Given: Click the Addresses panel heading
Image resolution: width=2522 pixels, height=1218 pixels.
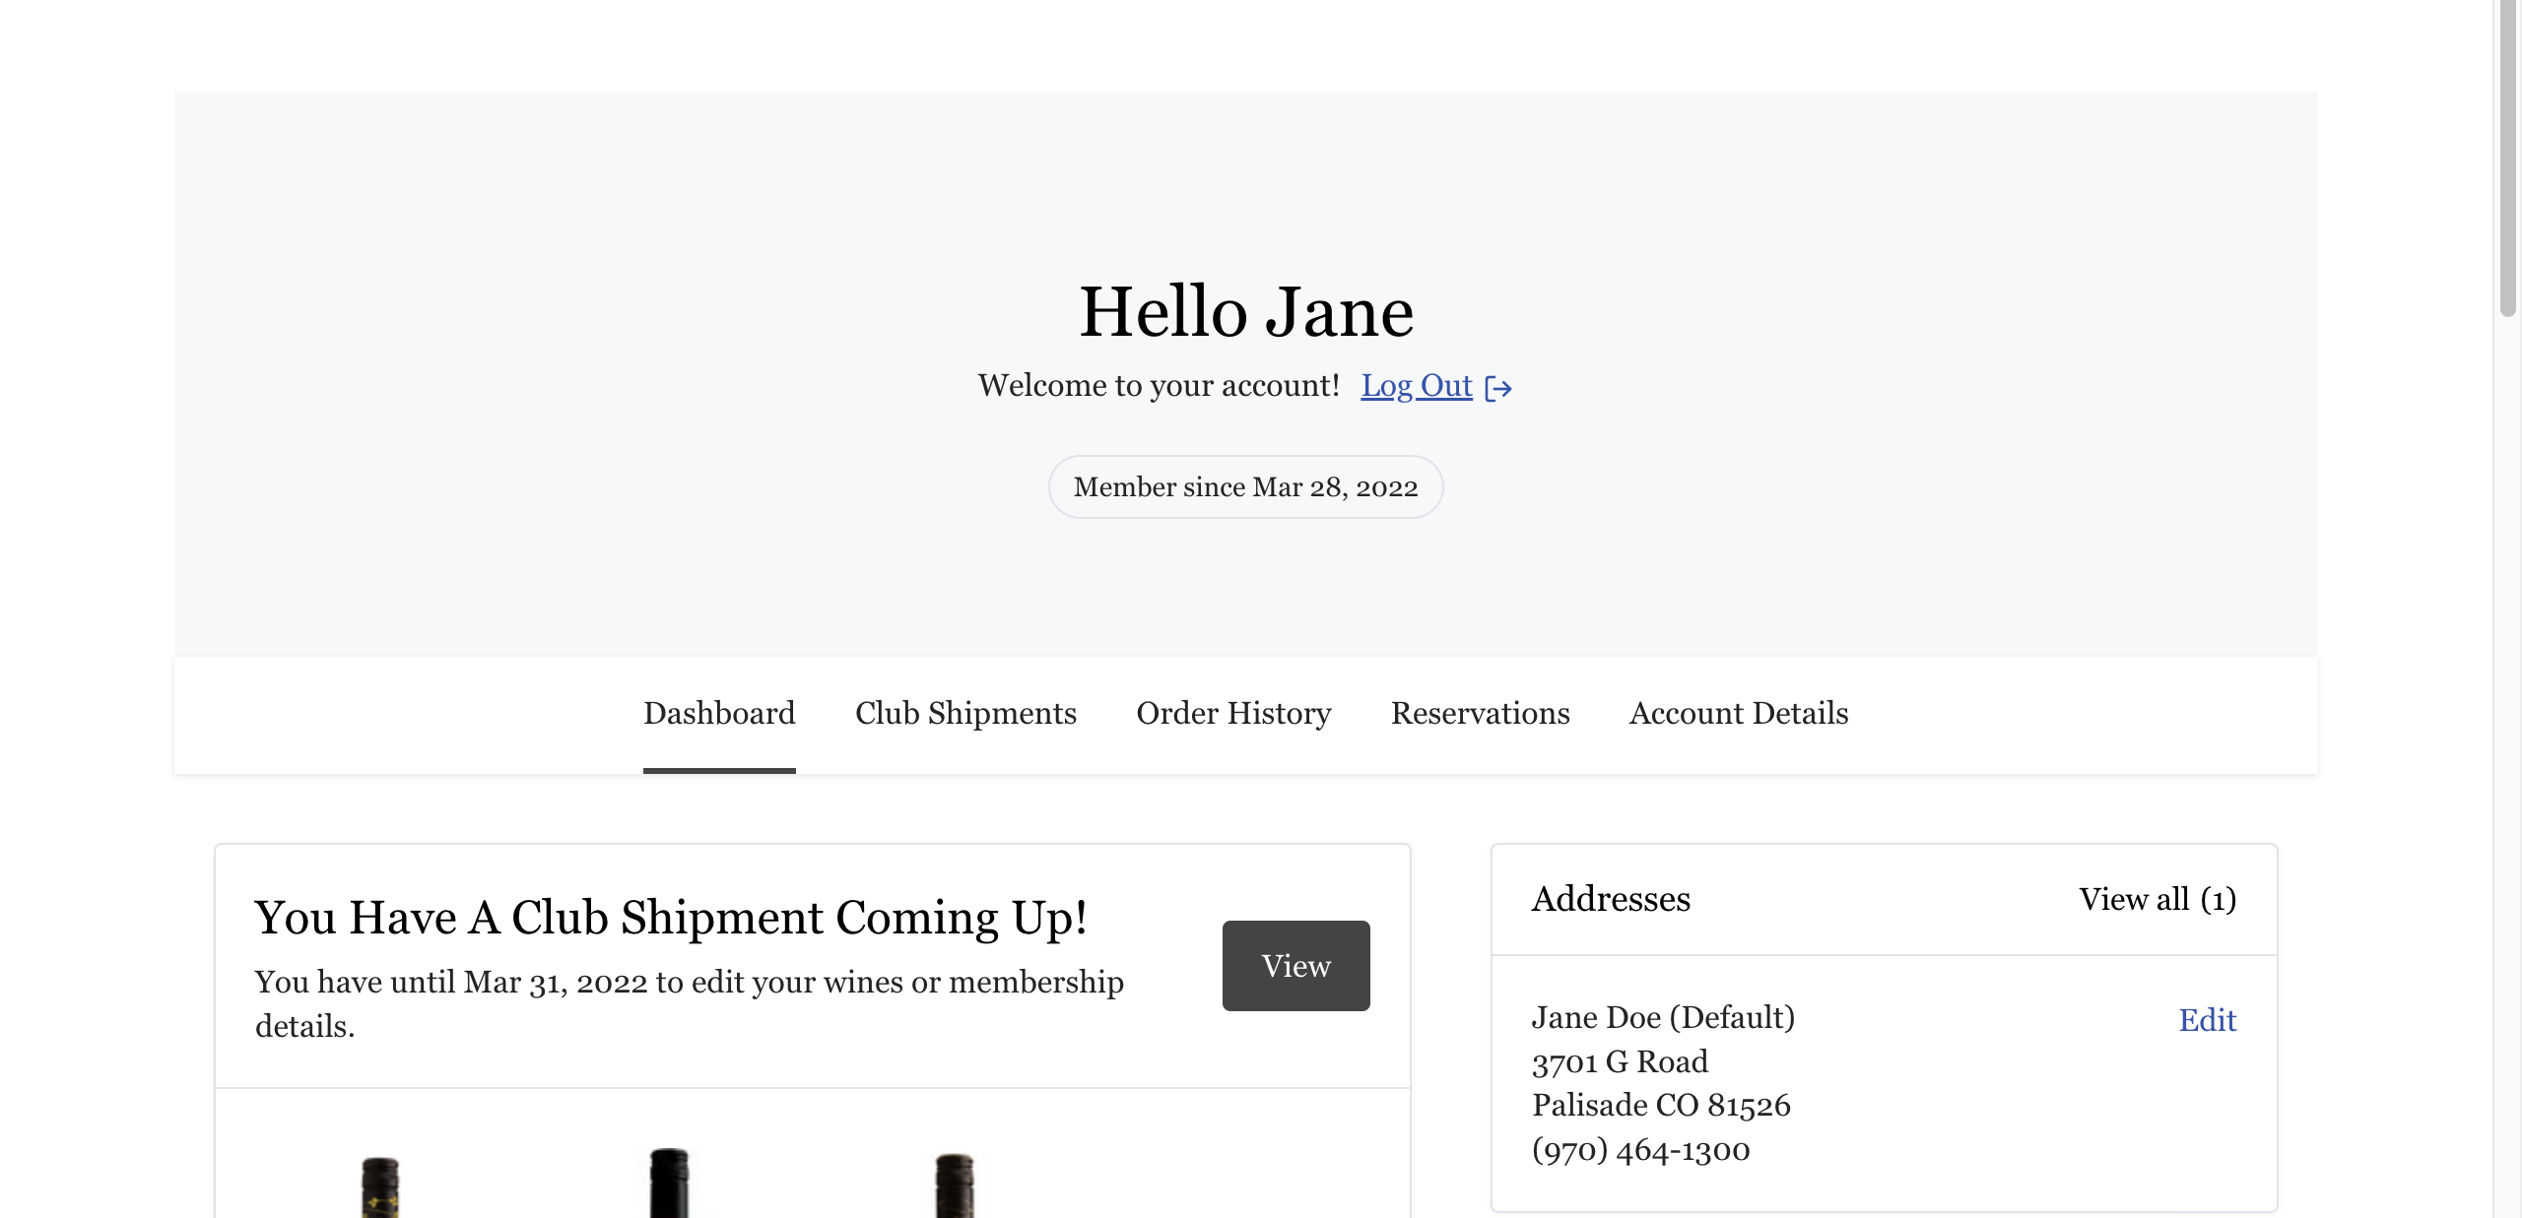Looking at the screenshot, I should pos(1611,899).
